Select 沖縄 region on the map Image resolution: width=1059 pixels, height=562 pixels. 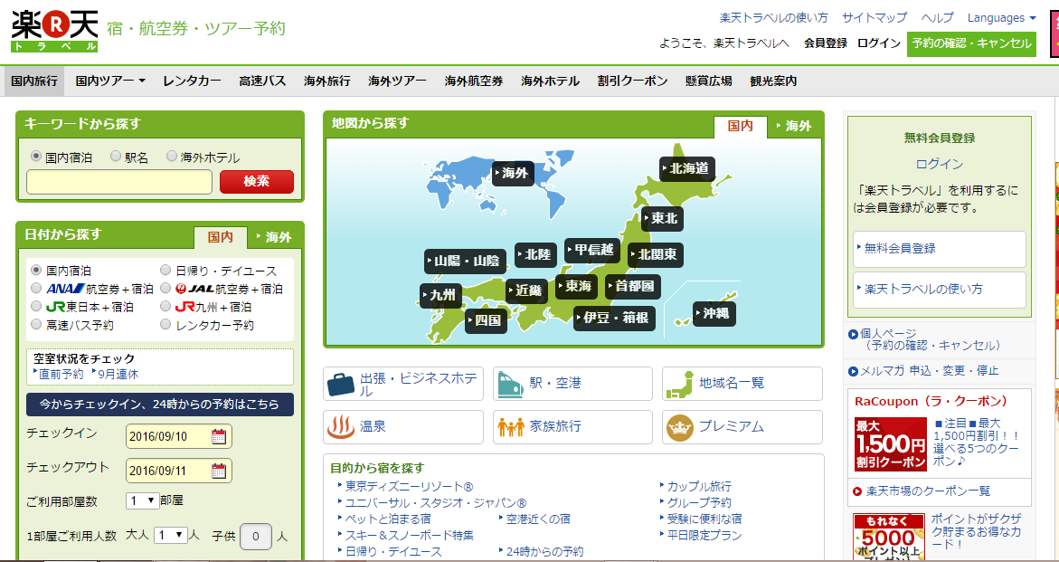click(x=714, y=313)
